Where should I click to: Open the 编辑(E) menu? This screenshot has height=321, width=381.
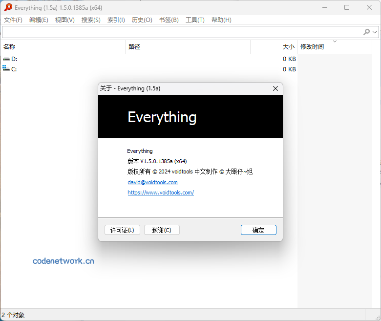(39, 20)
